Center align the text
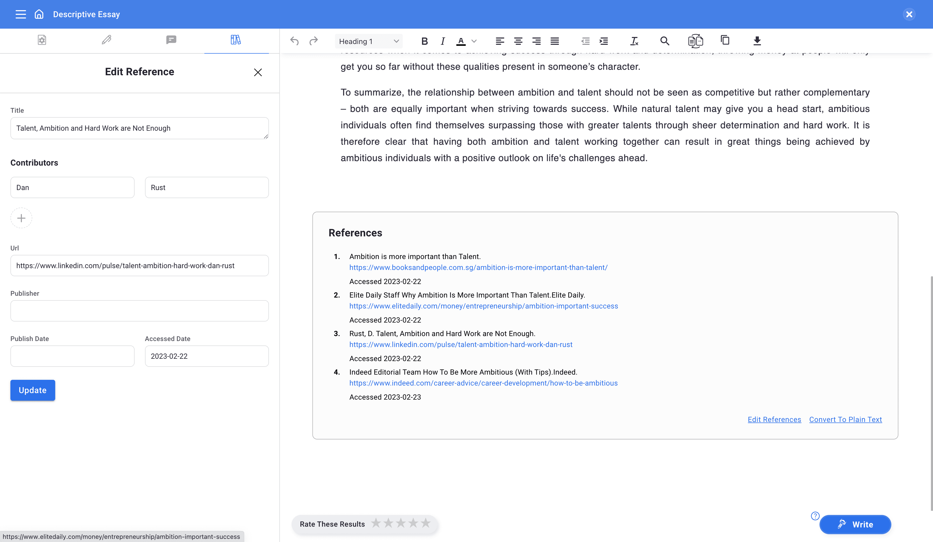The image size is (933, 542). click(518, 41)
